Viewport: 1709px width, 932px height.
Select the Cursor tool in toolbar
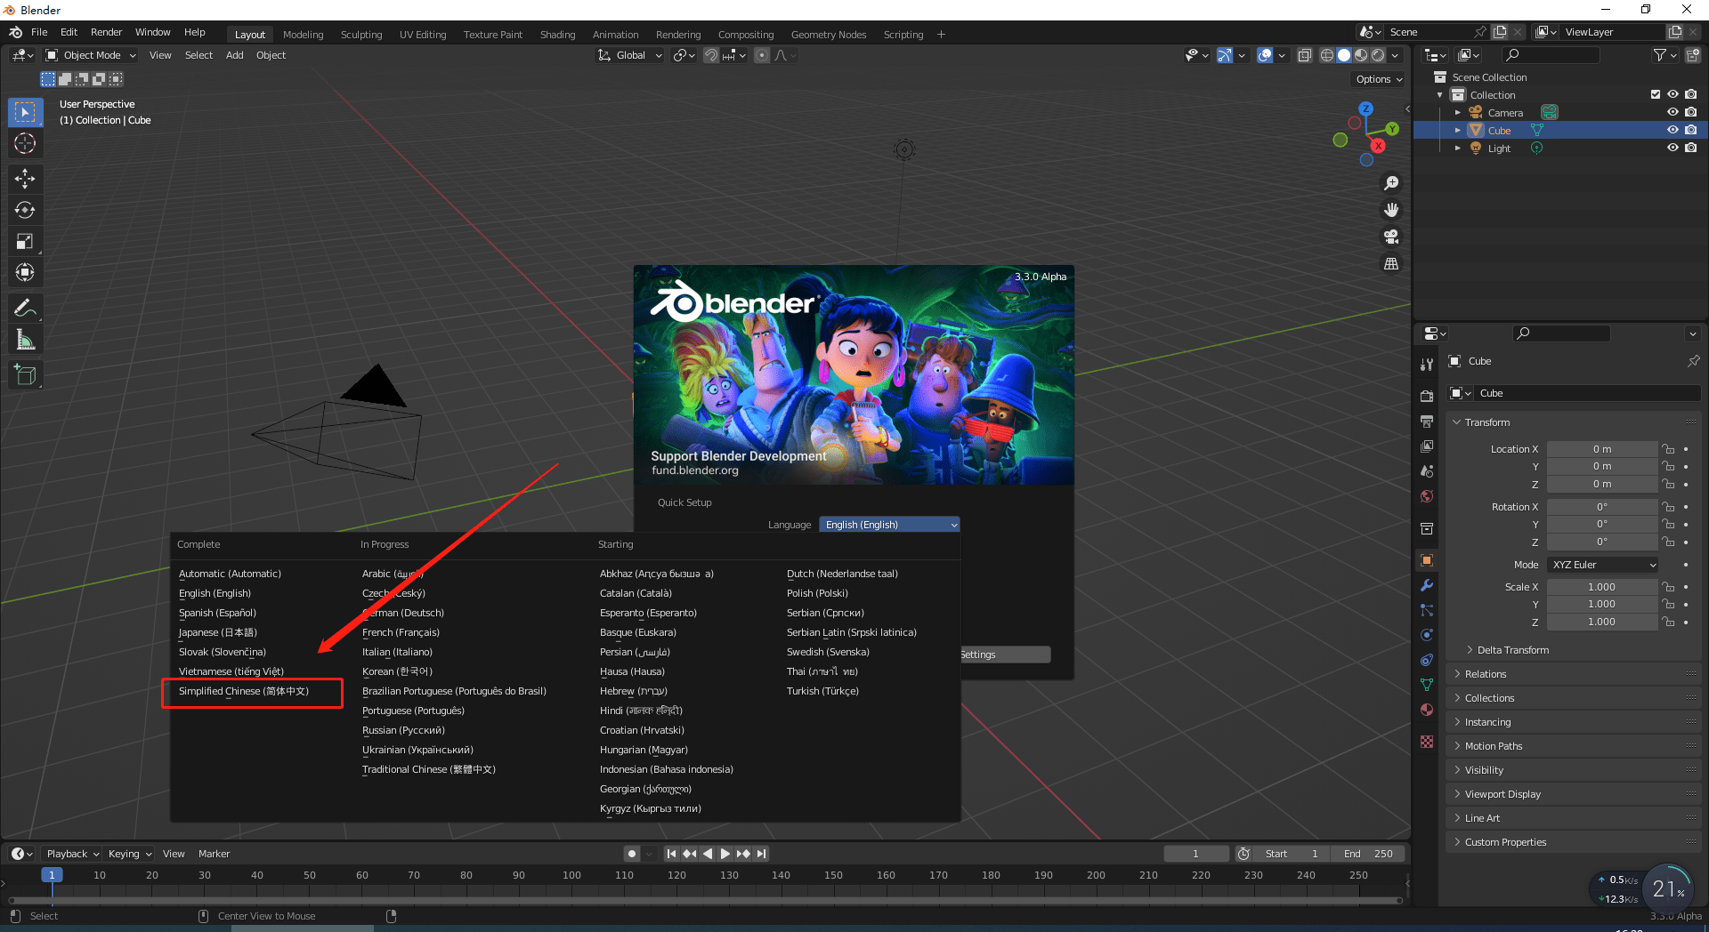point(25,143)
